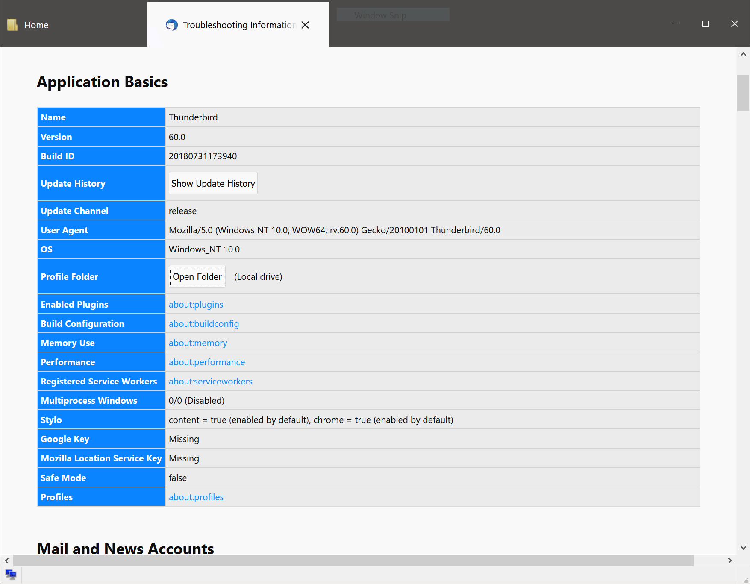Click the vertical scrollbar thumb
The image size is (750, 584).
tap(743, 93)
